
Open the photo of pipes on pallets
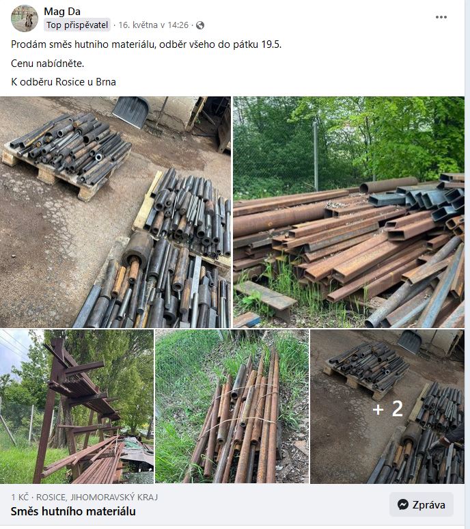click(115, 212)
